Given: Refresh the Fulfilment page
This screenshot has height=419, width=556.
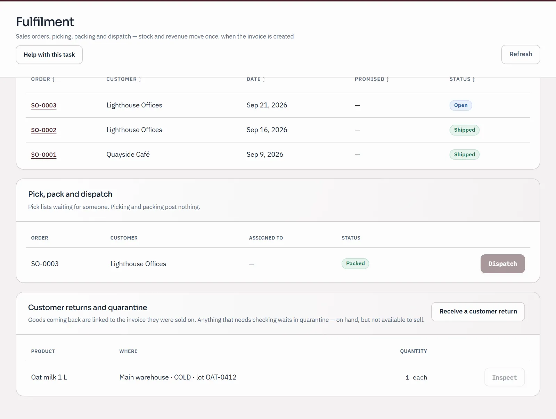Looking at the screenshot, I should (521, 54).
